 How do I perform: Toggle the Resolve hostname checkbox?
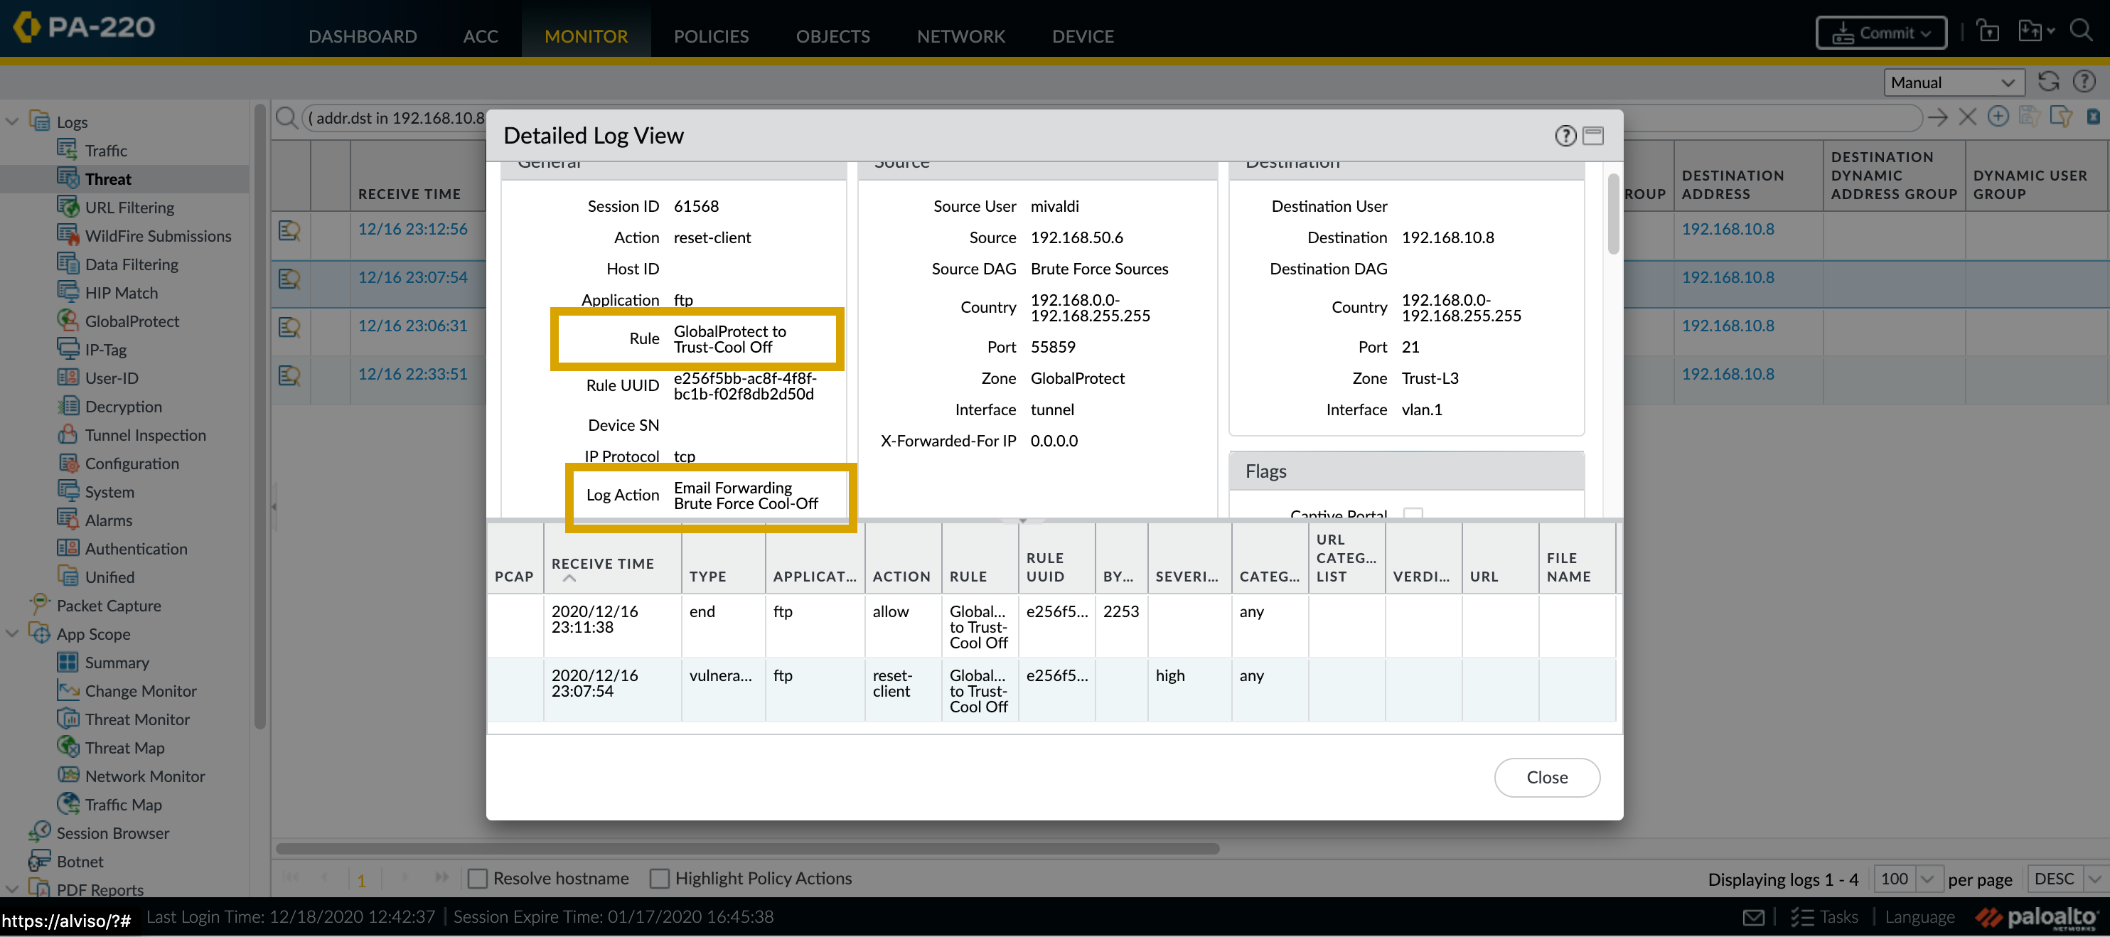(x=476, y=878)
